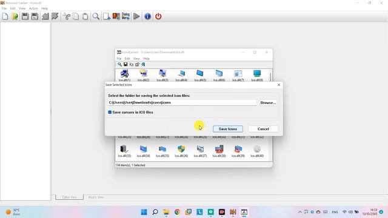Close the Save Selected Icons dialog
This screenshot has width=388, height=218.
pos(279,85)
